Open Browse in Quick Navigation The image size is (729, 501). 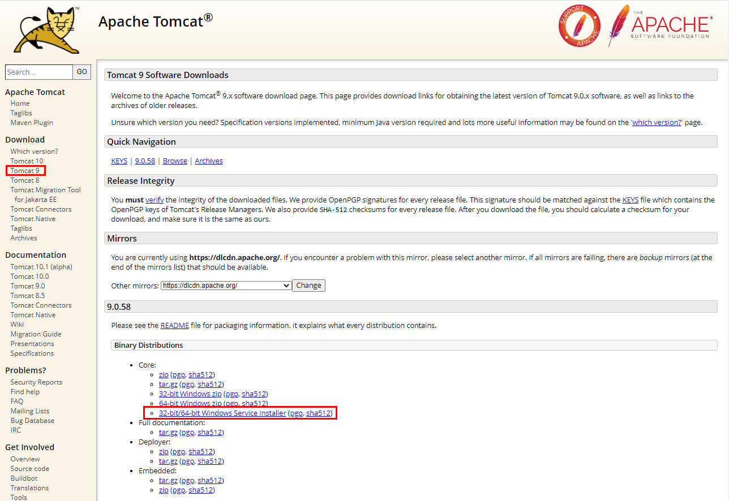(x=175, y=161)
